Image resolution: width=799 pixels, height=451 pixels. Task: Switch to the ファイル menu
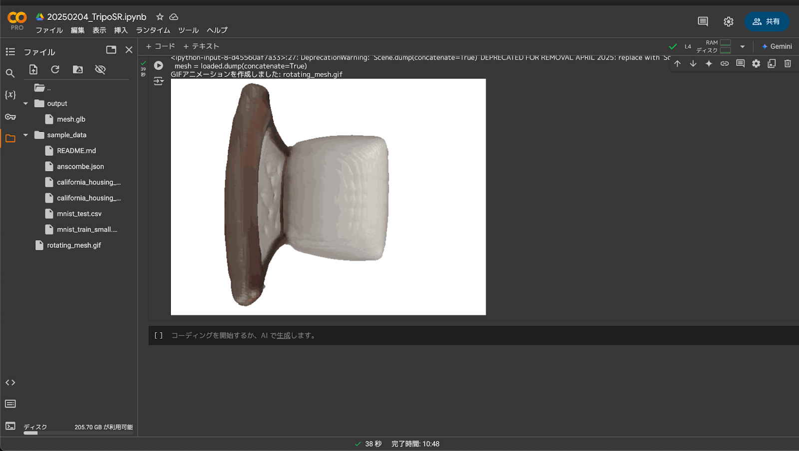pyautogui.click(x=48, y=30)
